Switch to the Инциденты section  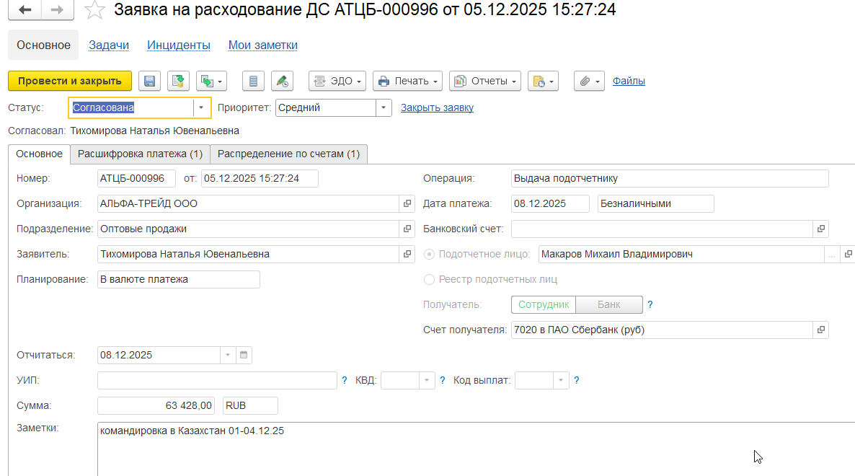178,45
